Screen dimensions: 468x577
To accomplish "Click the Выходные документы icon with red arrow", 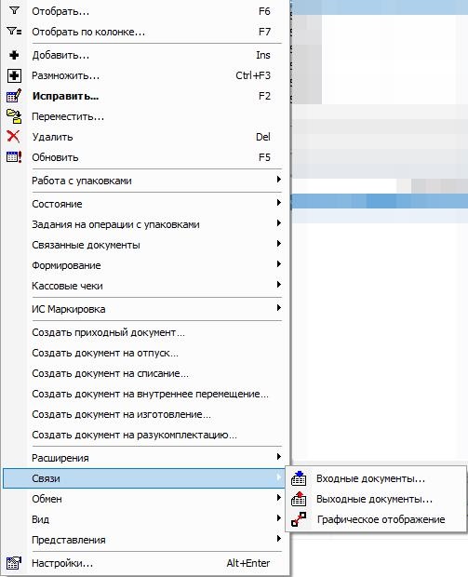I will coord(299,499).
